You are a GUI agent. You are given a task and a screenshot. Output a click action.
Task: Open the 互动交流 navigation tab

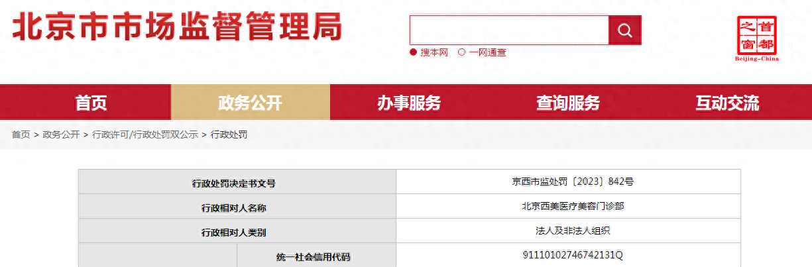[727, 103]
